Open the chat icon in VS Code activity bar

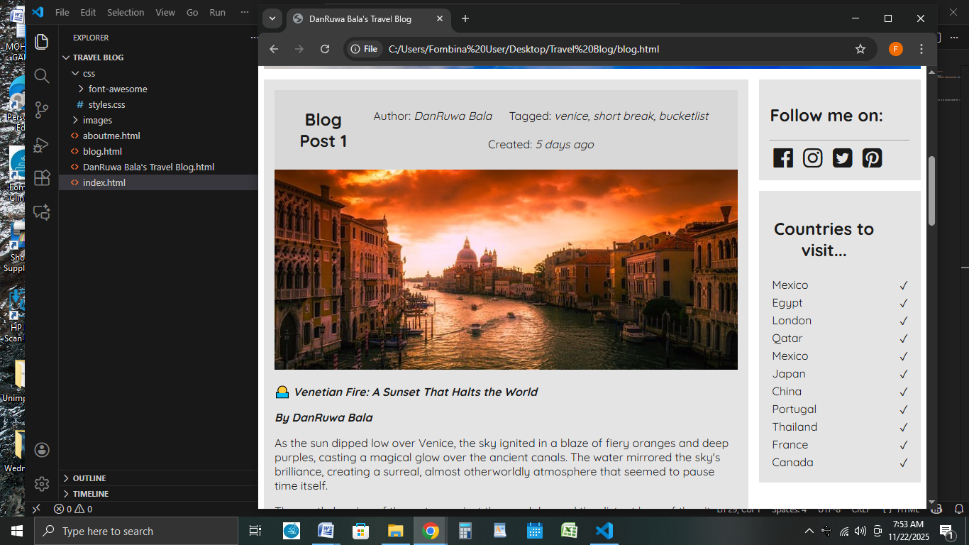point(42,211)
